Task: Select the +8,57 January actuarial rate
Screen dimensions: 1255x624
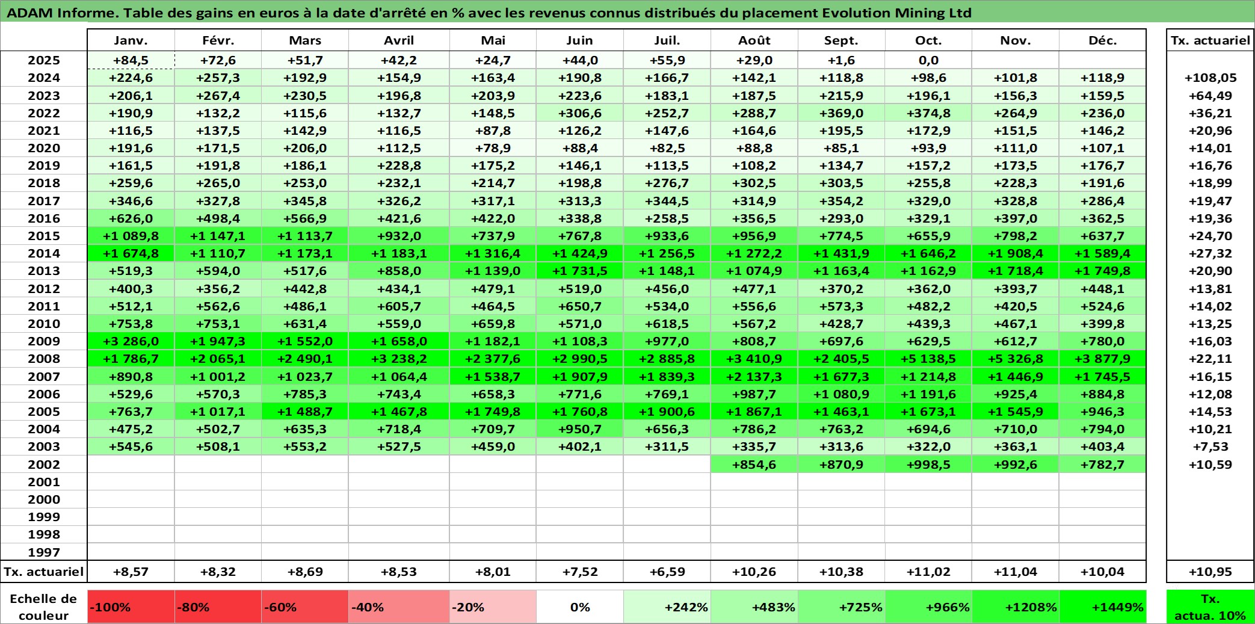Action: (x=131, y=572)
